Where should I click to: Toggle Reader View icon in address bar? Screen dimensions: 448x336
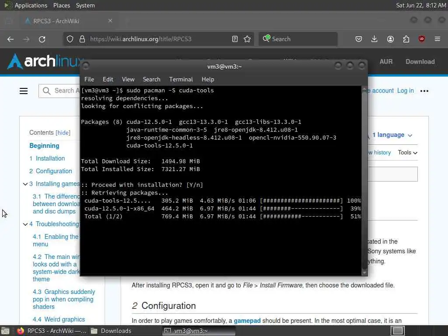(235, 39)
